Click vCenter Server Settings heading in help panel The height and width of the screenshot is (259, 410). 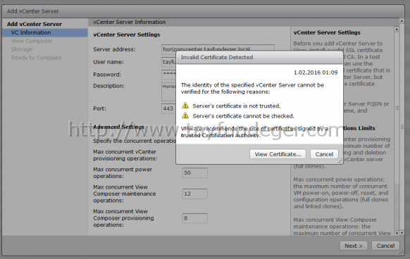(327, 32)
